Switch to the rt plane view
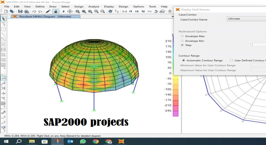This screenshot has height=145, width=266. pyautogui.click(x=131, y=11)
